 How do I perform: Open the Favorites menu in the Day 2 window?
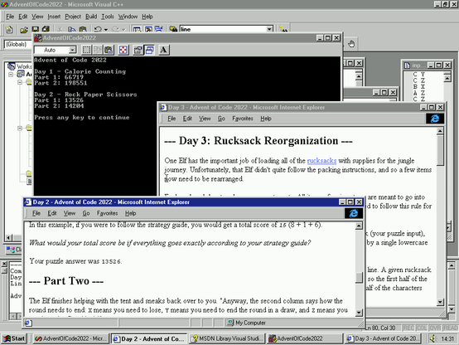[107, 213]
